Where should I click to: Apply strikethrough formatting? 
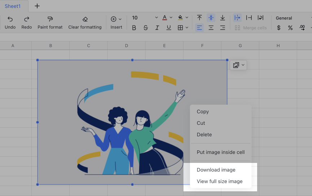[146, 28]
